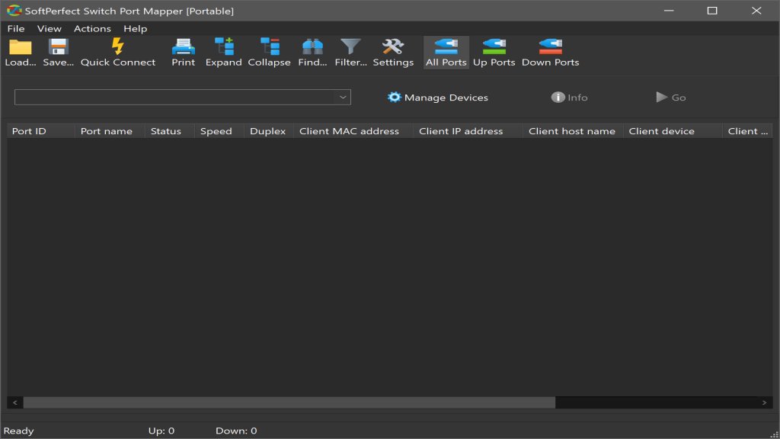The height and width of the screenshot is (439, 780).
Task: Sort by Port name column
Action: [110, 131]
